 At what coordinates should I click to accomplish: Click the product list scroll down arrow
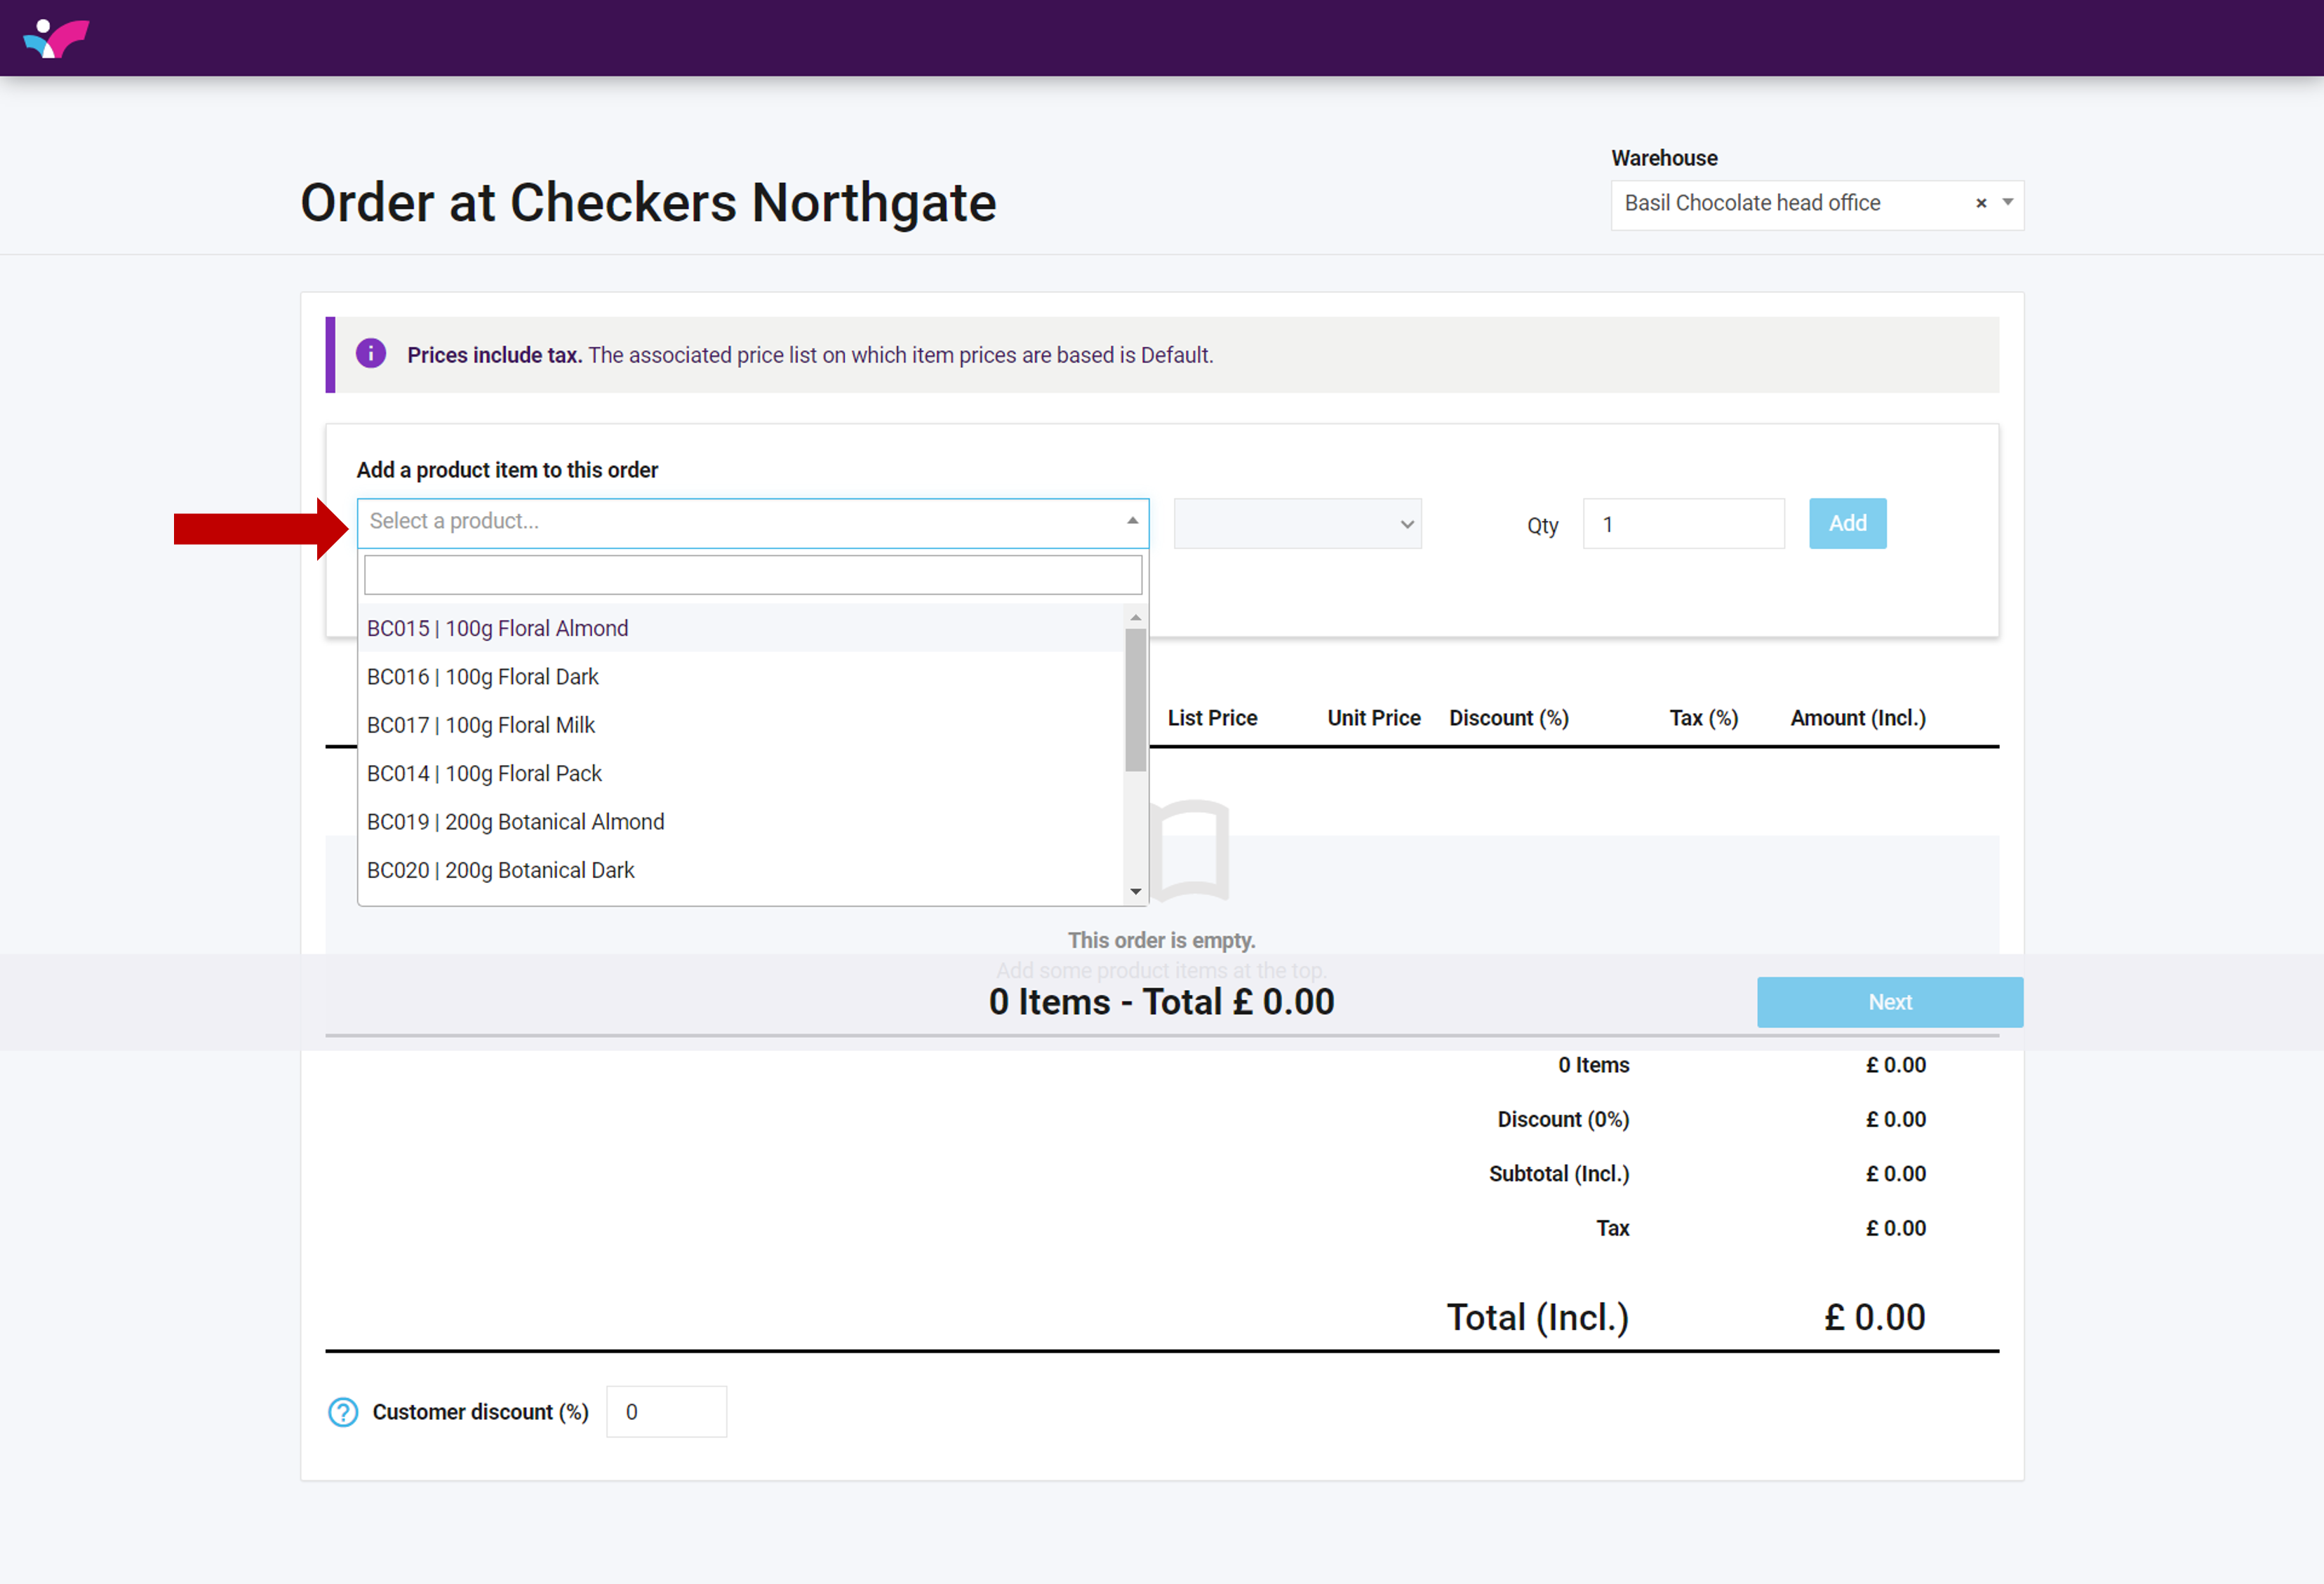coord(1135,891)
